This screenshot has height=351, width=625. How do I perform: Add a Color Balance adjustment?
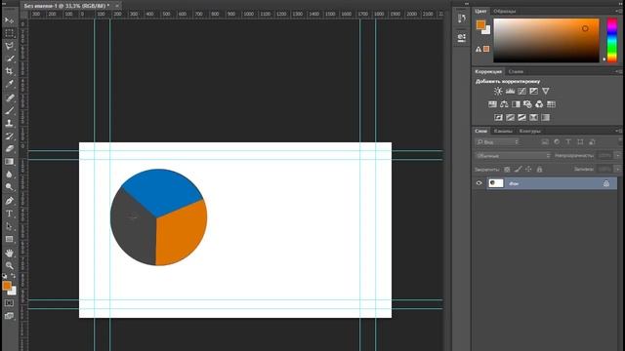click(504, 104)
